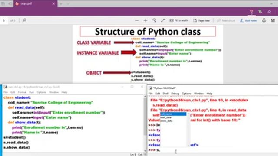Open Options menu in Python Shell
The width and height of the screenshot is (278, 156).
pyautogui.click(x=186, y=94)
